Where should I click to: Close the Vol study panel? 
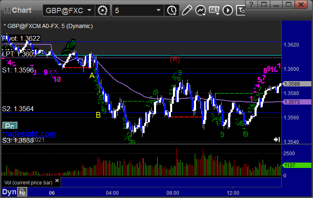pyautogui.click(x=57, y=180)
